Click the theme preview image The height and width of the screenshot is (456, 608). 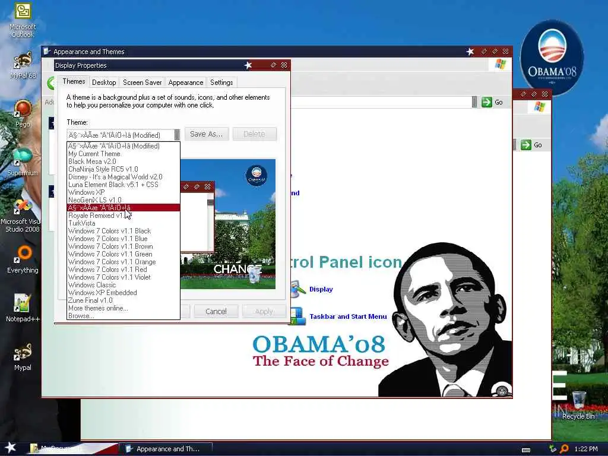[x=228, y=224]
